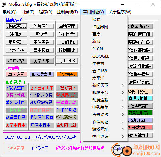Click 多项清理设置 option

tap(42, 117)
